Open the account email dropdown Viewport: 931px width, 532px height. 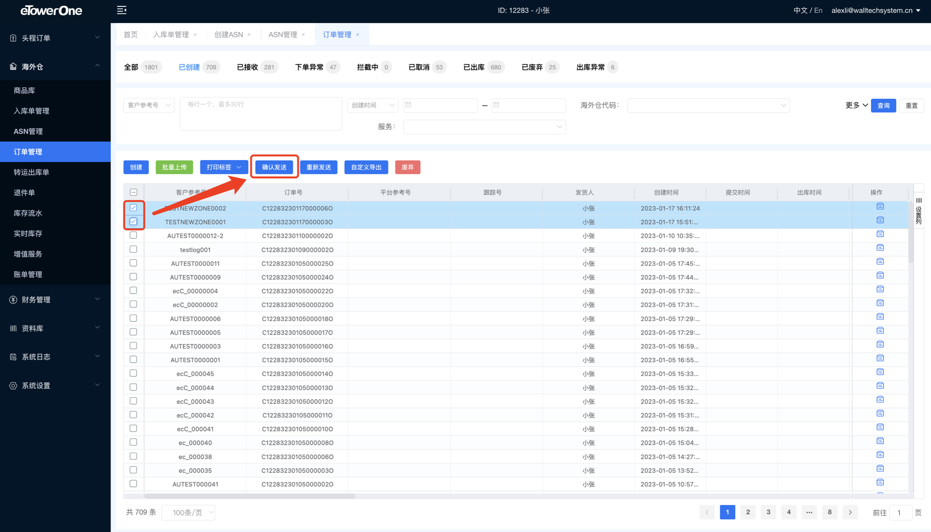click(x=876, y=10)
